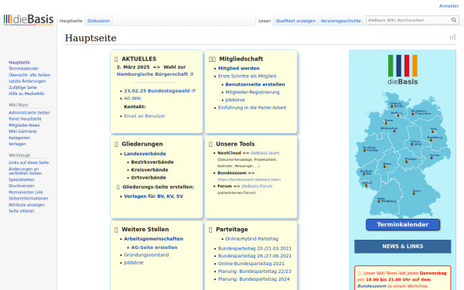The height and width of the screenshot is (290, 464).
Task: Open dieBasis-Forum link
Action: pos(257,186)
